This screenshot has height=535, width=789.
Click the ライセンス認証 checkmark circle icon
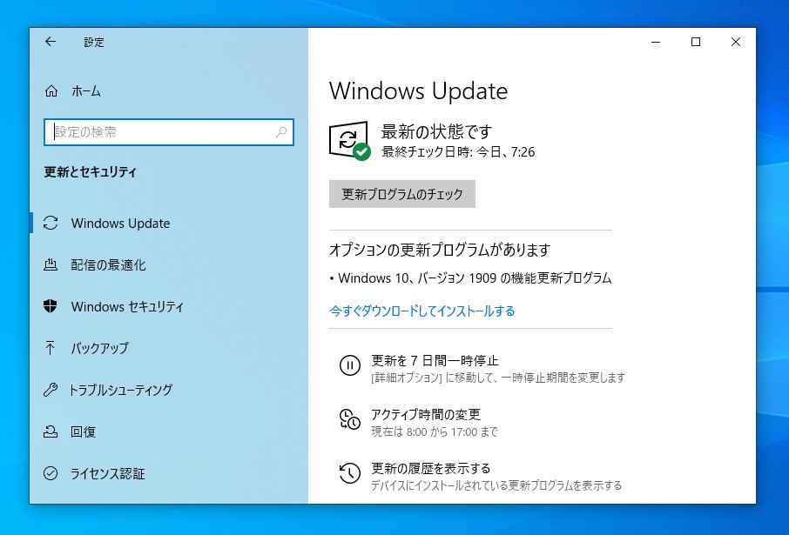pyautogui.click(x=51, y=473)
